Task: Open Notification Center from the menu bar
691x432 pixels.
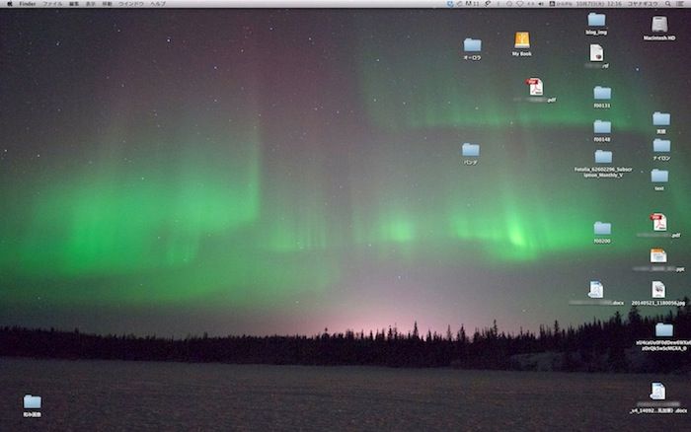Action: pyautogui.click(x=680, y=4)
